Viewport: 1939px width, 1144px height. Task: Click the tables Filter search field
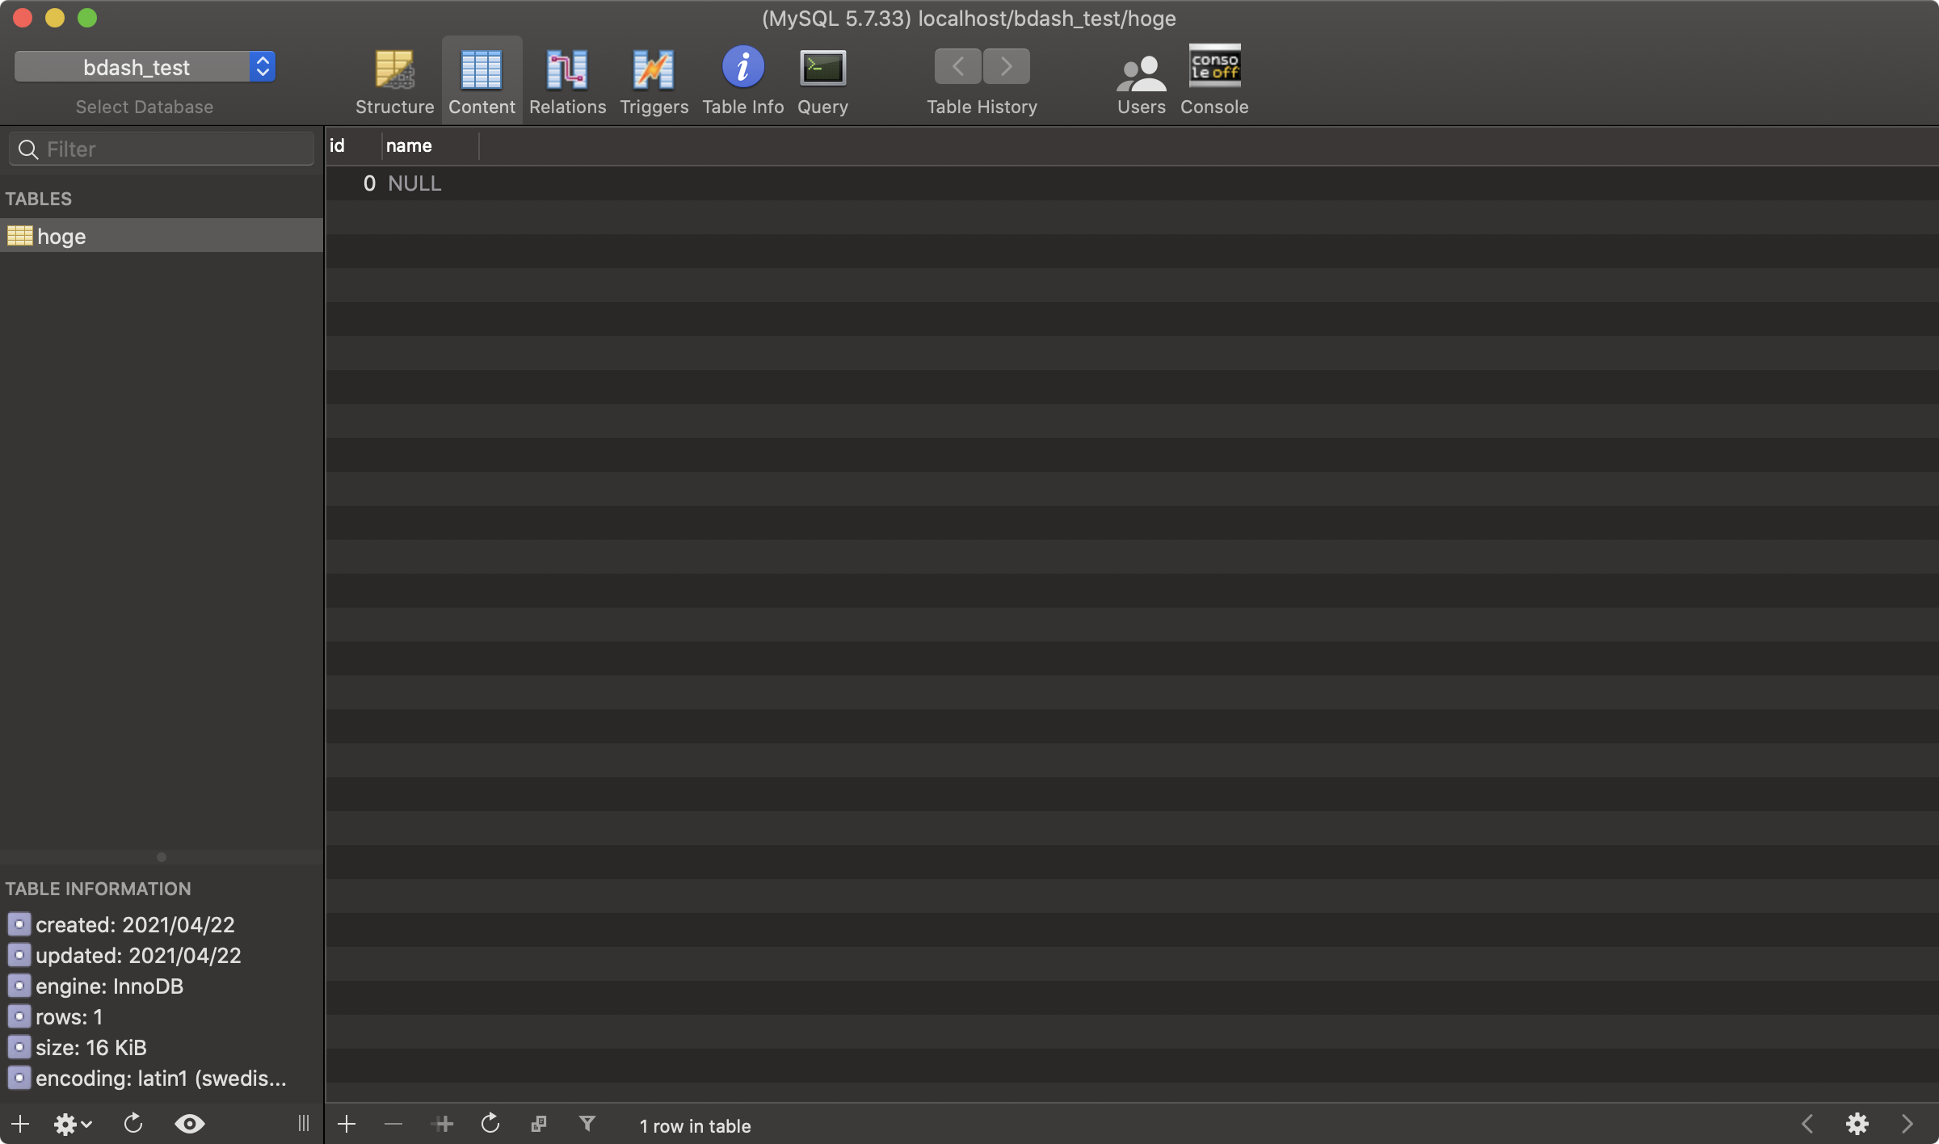[162, 149]
